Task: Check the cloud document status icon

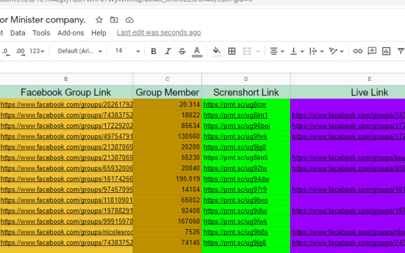Action: pos(129,20)
